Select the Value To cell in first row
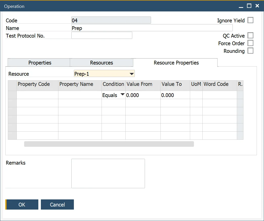This screenshot has height=221, width=264. point(175,95)
